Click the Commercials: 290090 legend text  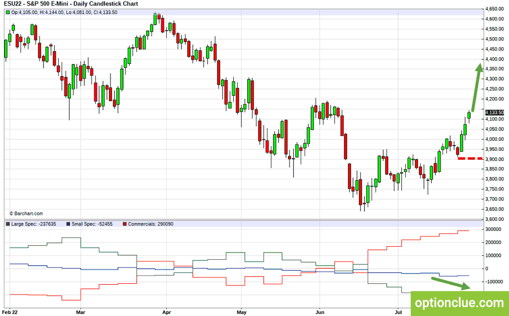151,224
